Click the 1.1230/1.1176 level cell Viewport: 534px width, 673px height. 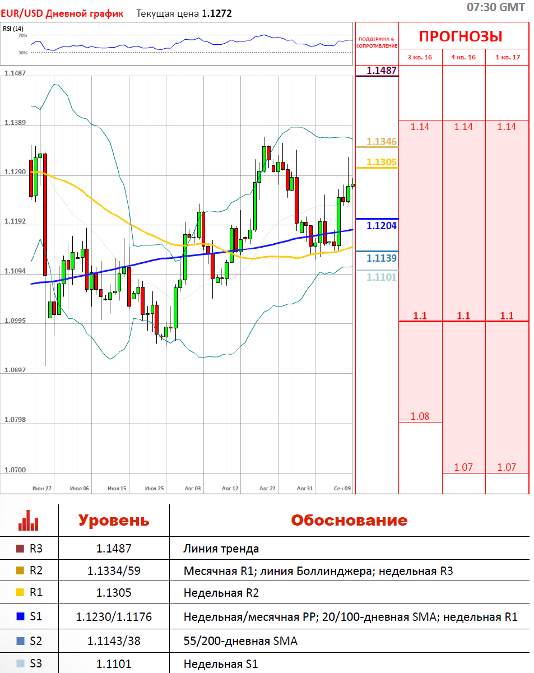click(114, 618)
